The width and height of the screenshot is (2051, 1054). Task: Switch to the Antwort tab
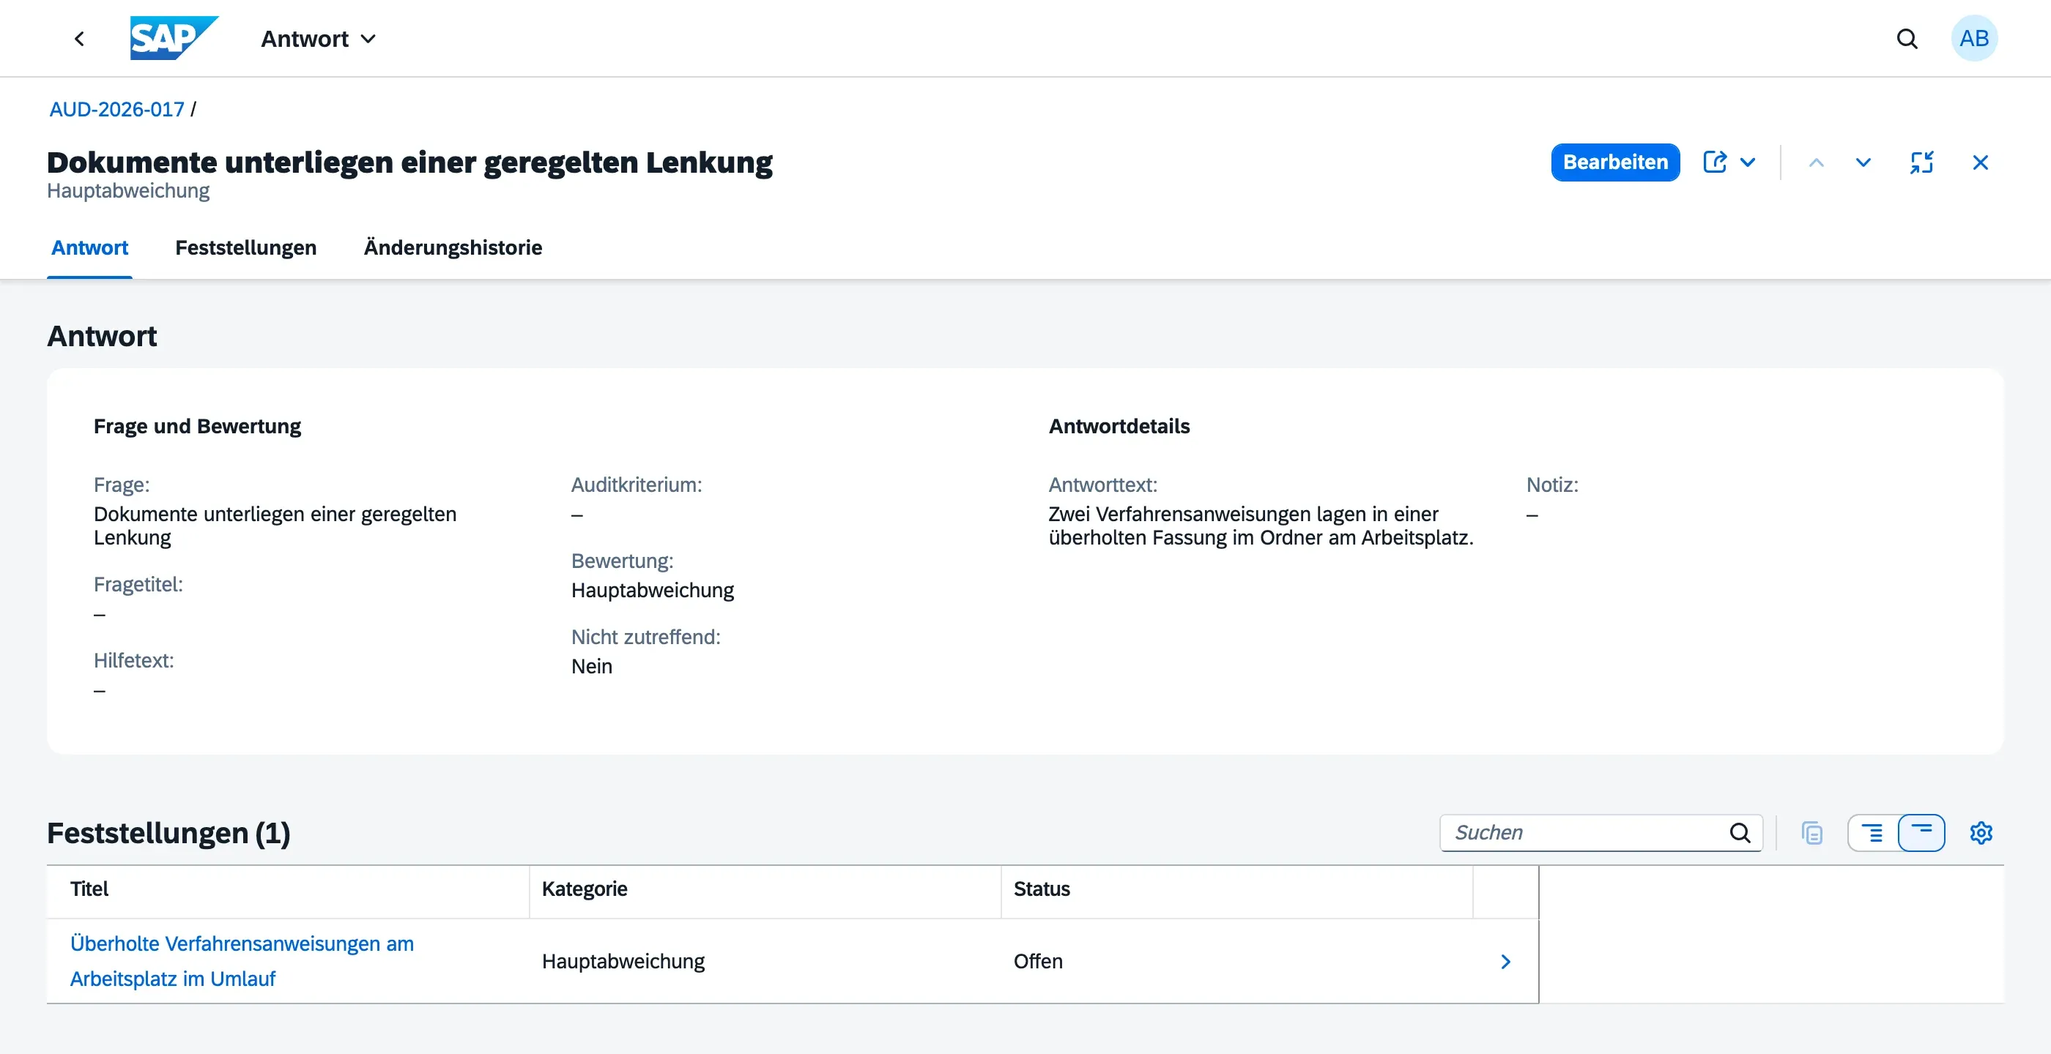(x=90, y=247)
